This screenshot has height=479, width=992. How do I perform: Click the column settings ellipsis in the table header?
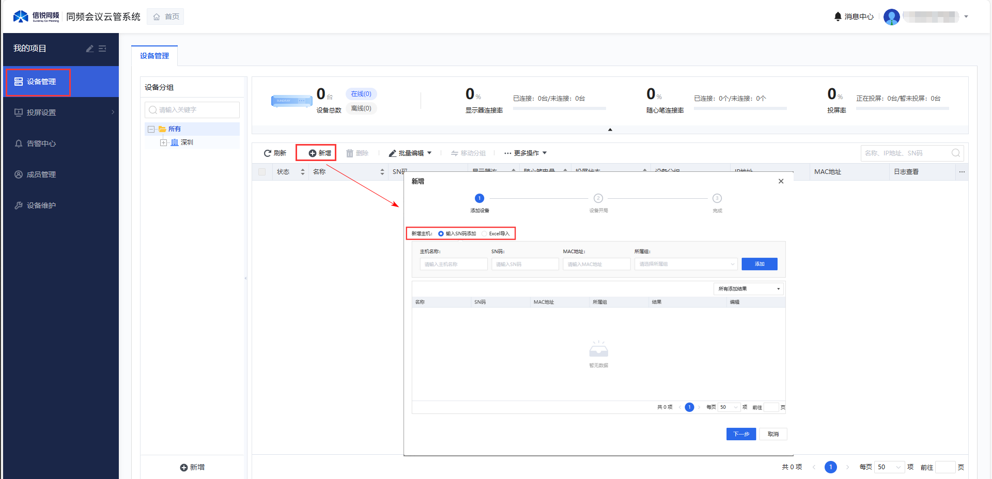coord(962,172)
